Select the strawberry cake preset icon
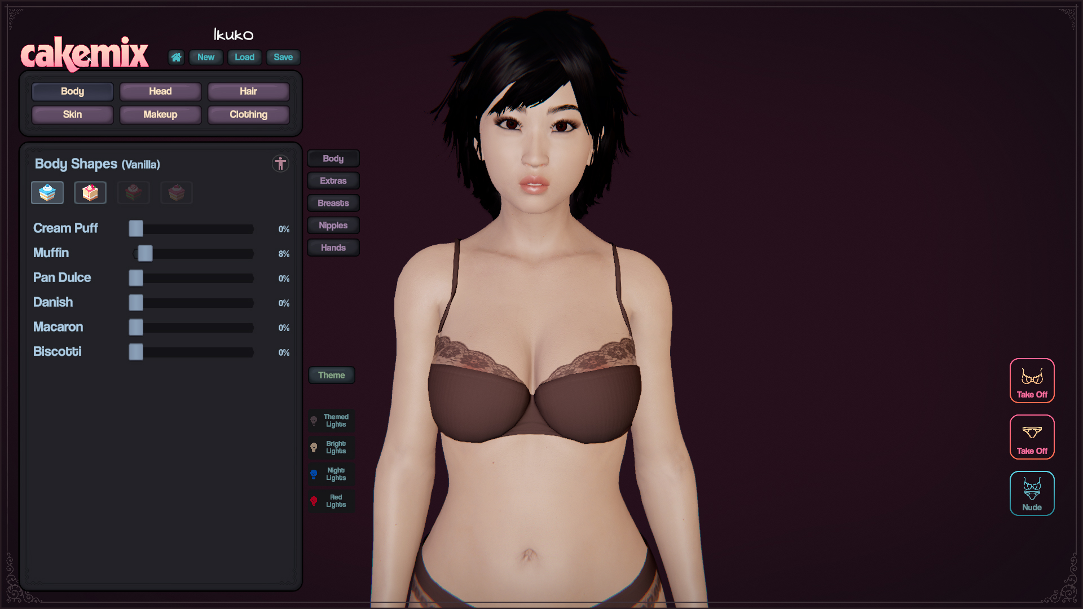Viewport: 1083px width, 609px height. (90, 193)
